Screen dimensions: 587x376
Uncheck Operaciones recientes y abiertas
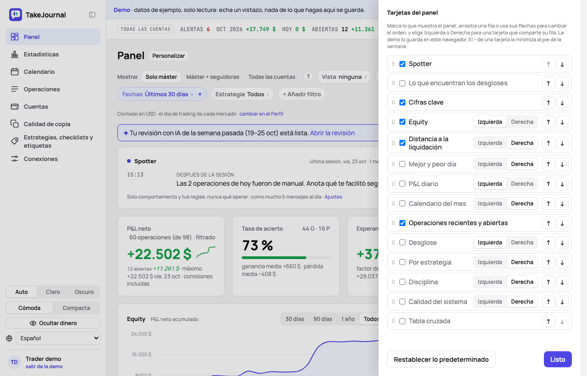[402, 223]
